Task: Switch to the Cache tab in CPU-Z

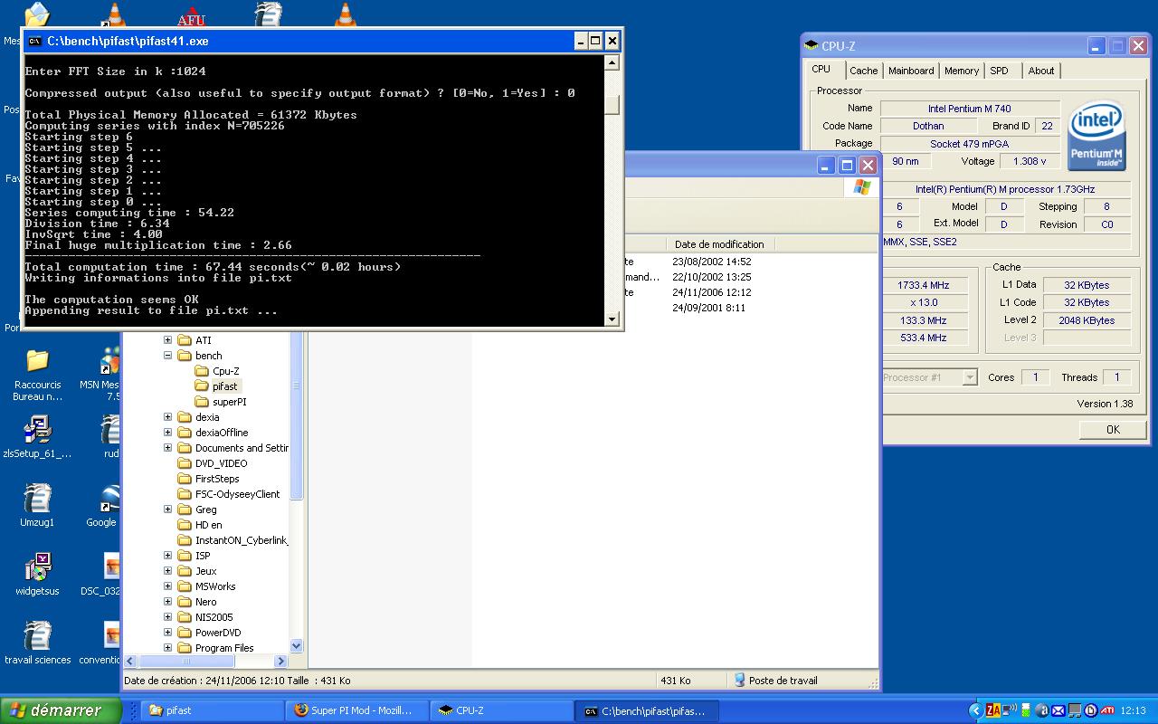Action: click(863, 71)
